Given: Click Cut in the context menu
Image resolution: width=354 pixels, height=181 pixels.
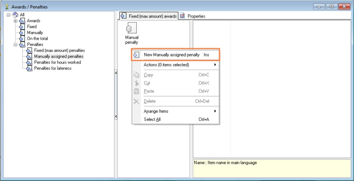Looking at the screenshot, I should pyautogui.click(x=175, y=83).
